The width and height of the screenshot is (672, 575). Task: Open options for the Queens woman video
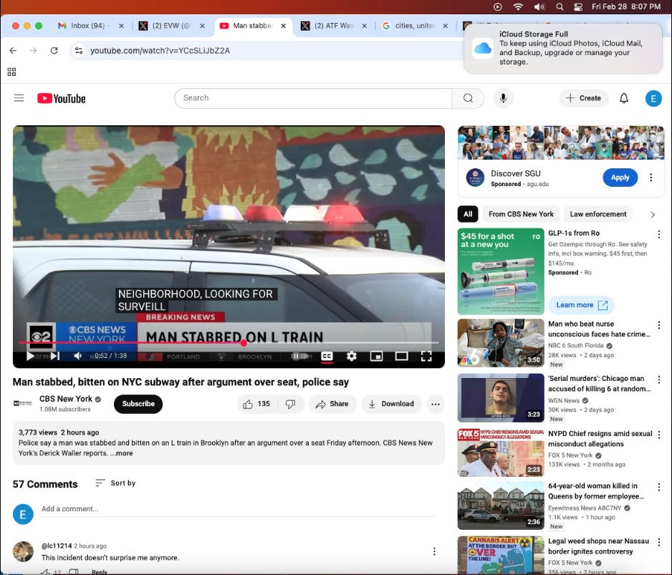click(x=658, y=487)
